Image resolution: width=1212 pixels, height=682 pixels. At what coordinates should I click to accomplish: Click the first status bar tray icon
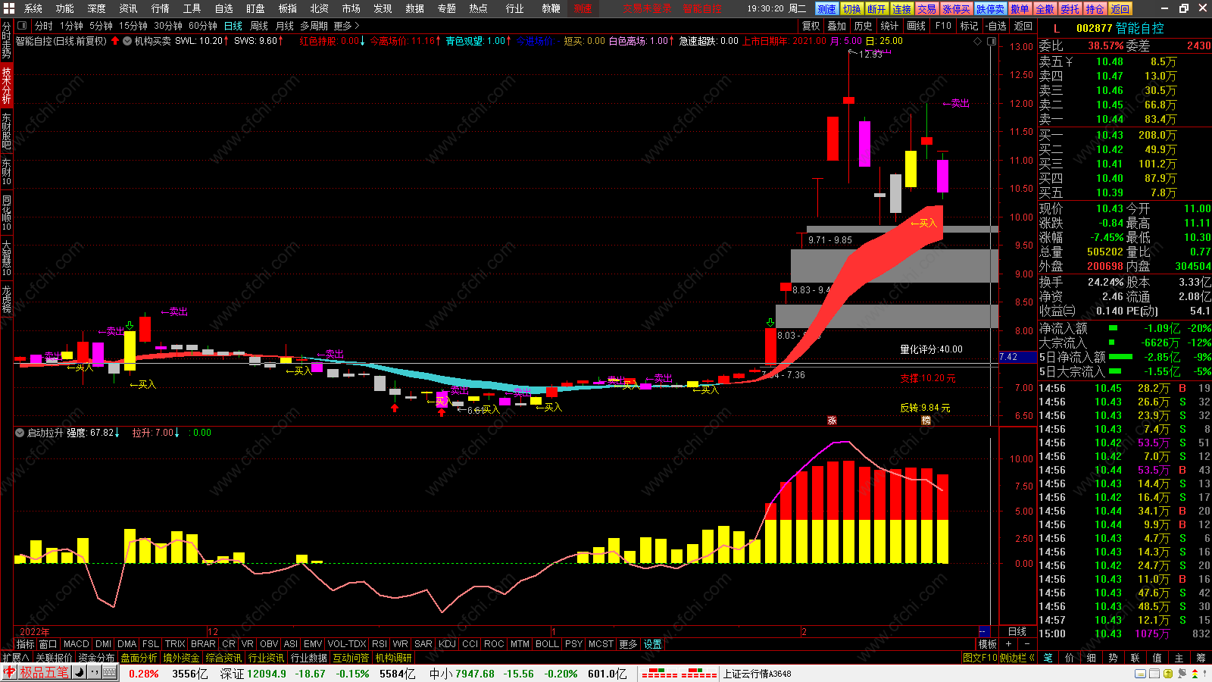pos(1140,674)
